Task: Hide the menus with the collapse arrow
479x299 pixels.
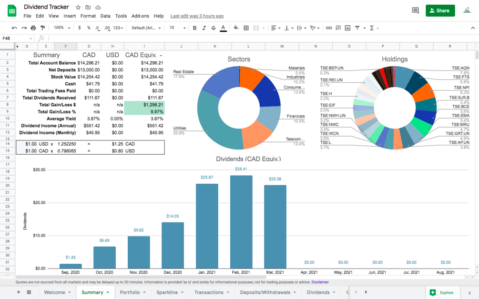Action: [x=473, y=28]
